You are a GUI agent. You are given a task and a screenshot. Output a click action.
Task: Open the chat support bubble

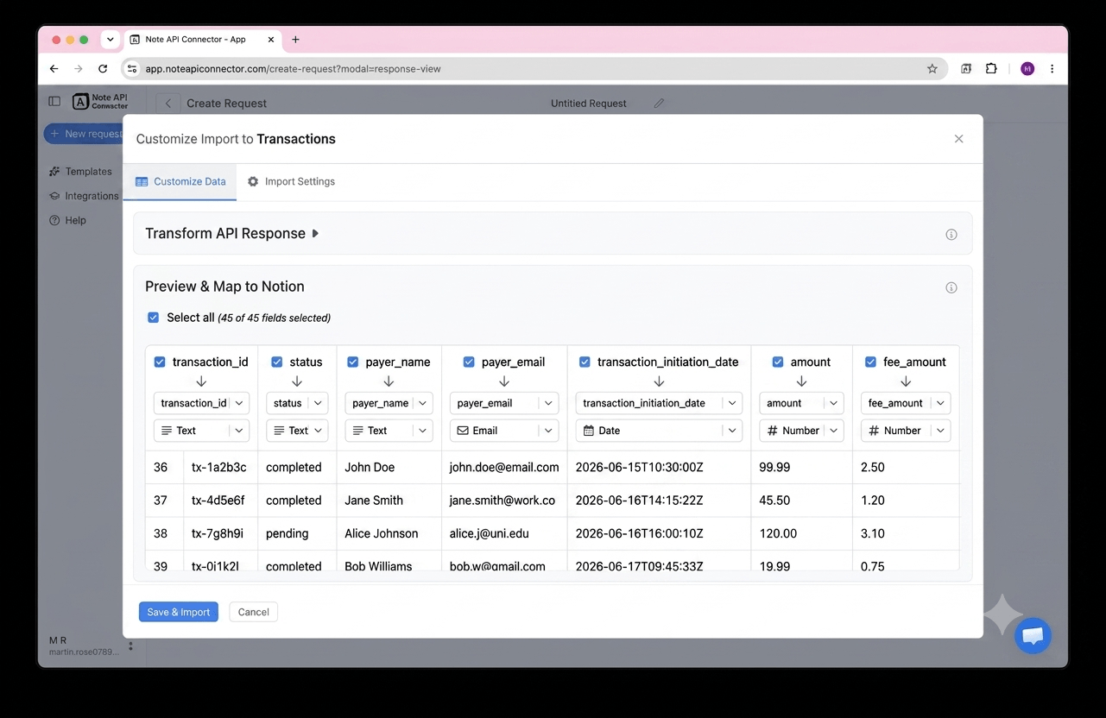tap(1033, 636)
